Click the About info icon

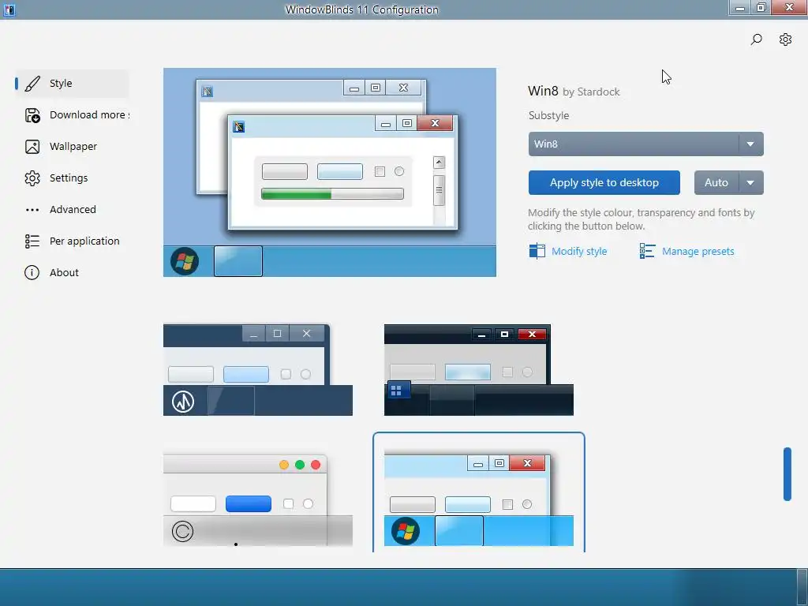pos(32,272)
